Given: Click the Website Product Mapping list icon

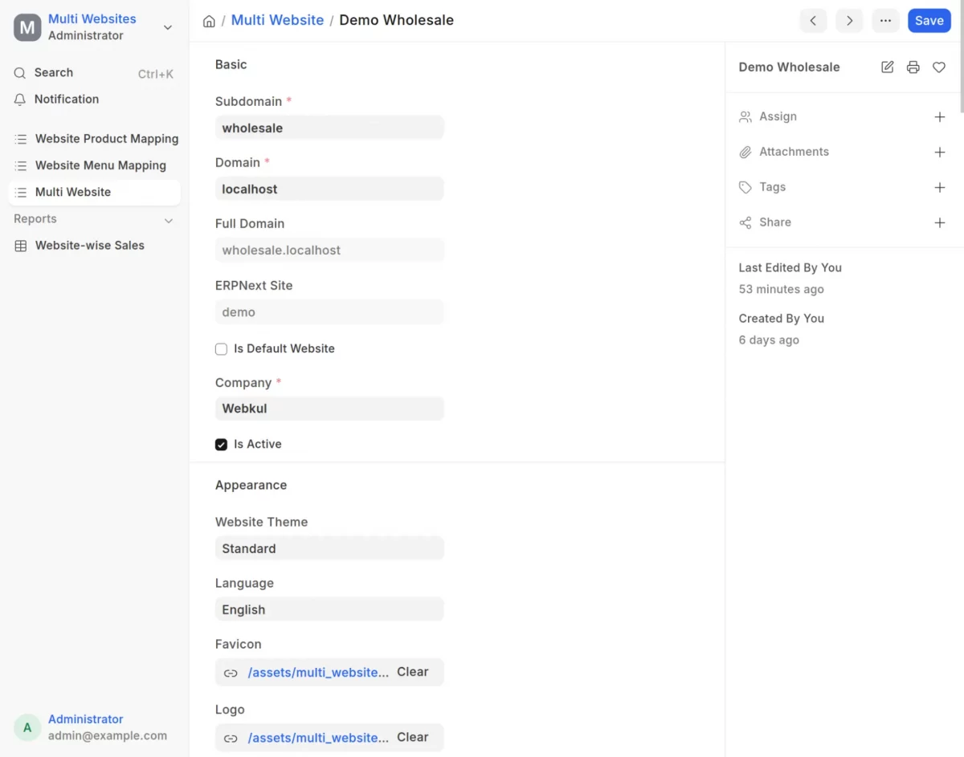Looking at the screenshot, I should click(21, 139).
